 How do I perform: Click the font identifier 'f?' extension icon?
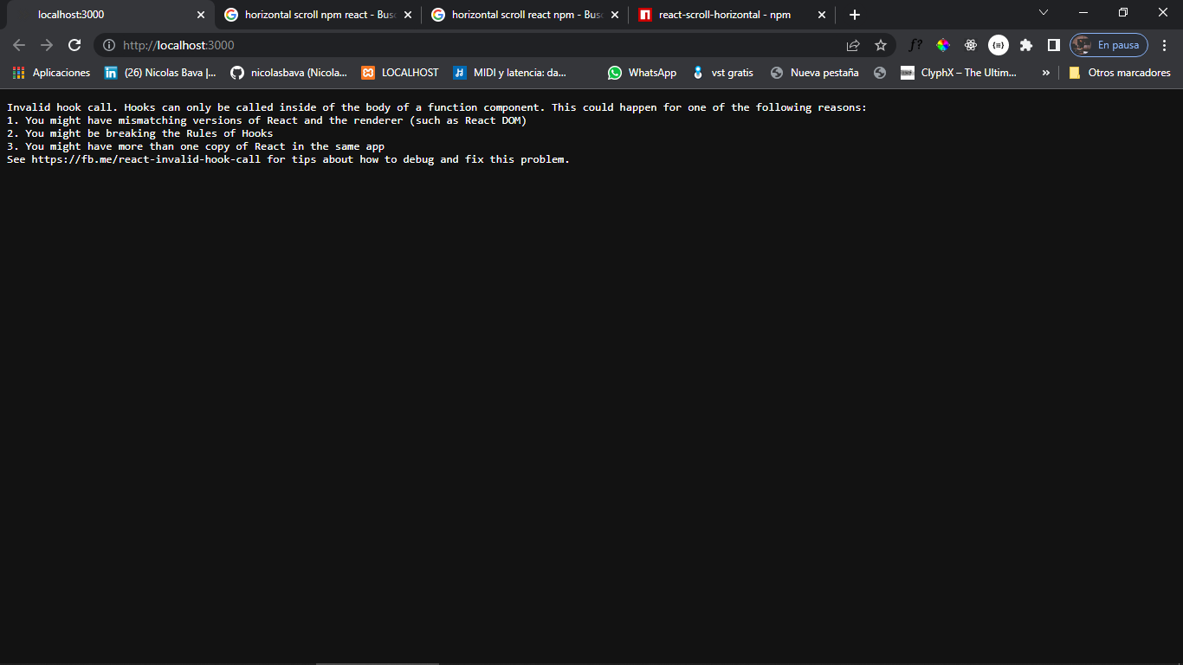coord(915,45)
